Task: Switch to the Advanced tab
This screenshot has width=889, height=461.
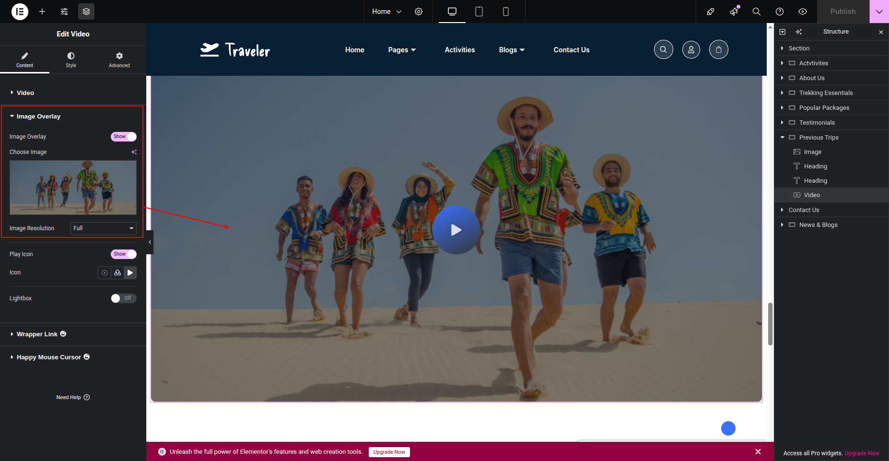Action: coord(119,59)
